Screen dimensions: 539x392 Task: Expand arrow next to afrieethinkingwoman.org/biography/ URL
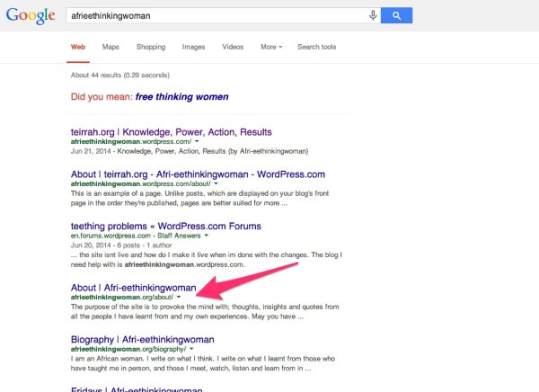191,349
